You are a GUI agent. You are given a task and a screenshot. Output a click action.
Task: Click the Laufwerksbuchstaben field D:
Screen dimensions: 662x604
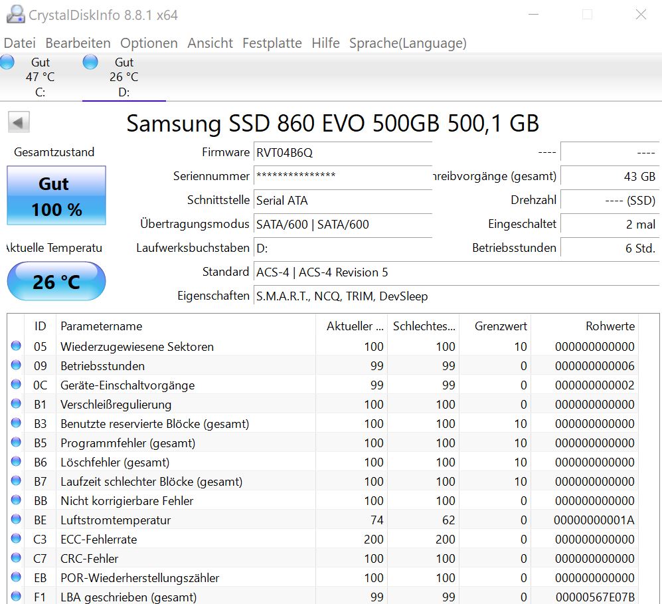[x=343, y=249]
